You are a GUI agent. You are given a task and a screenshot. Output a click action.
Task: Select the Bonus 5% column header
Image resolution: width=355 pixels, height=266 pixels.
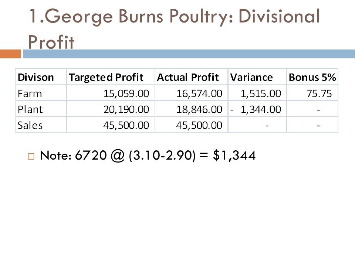[x=312, y=76]
